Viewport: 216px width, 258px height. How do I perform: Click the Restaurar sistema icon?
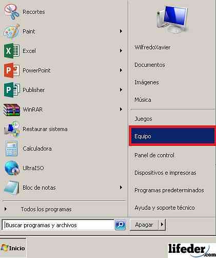tap(12, 129)
